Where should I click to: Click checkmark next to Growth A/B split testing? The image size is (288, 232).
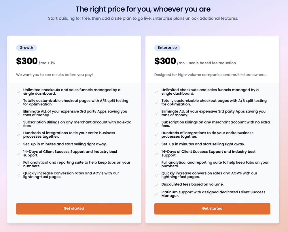click(x=18, y=103)
